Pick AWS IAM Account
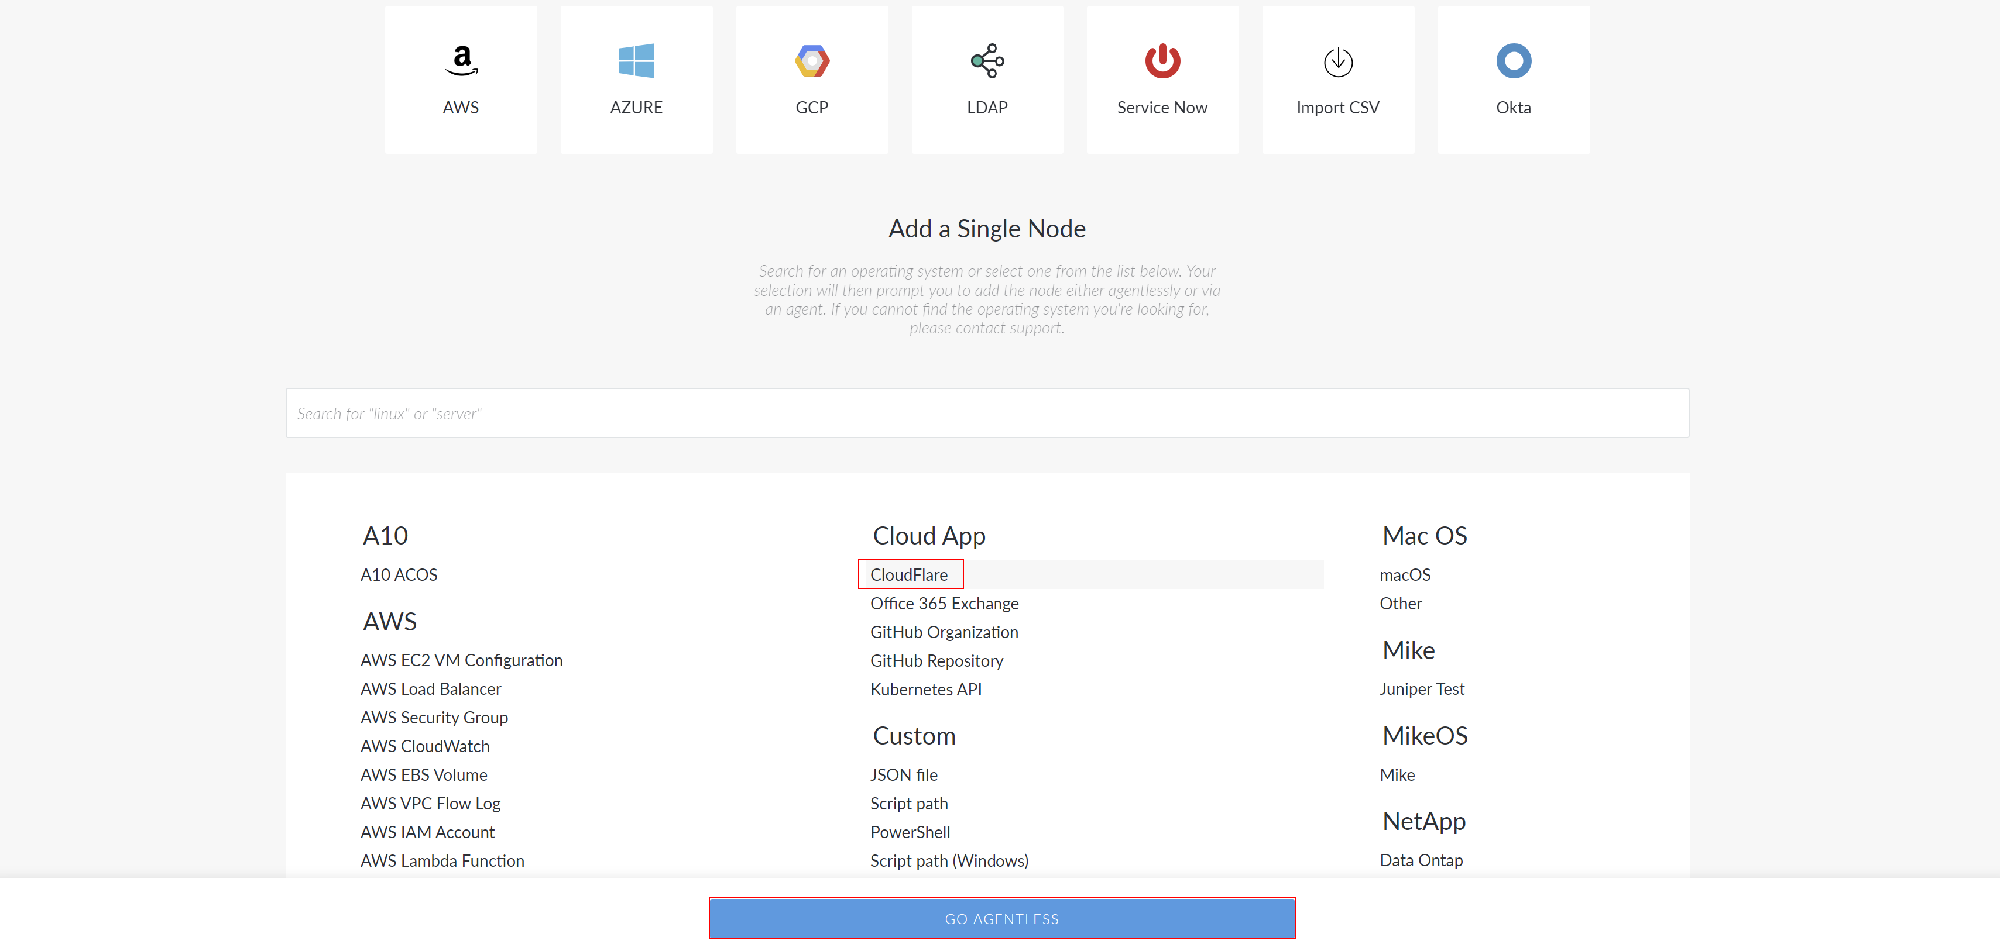Screen dimensions: 2000x951 click(427, 832)
